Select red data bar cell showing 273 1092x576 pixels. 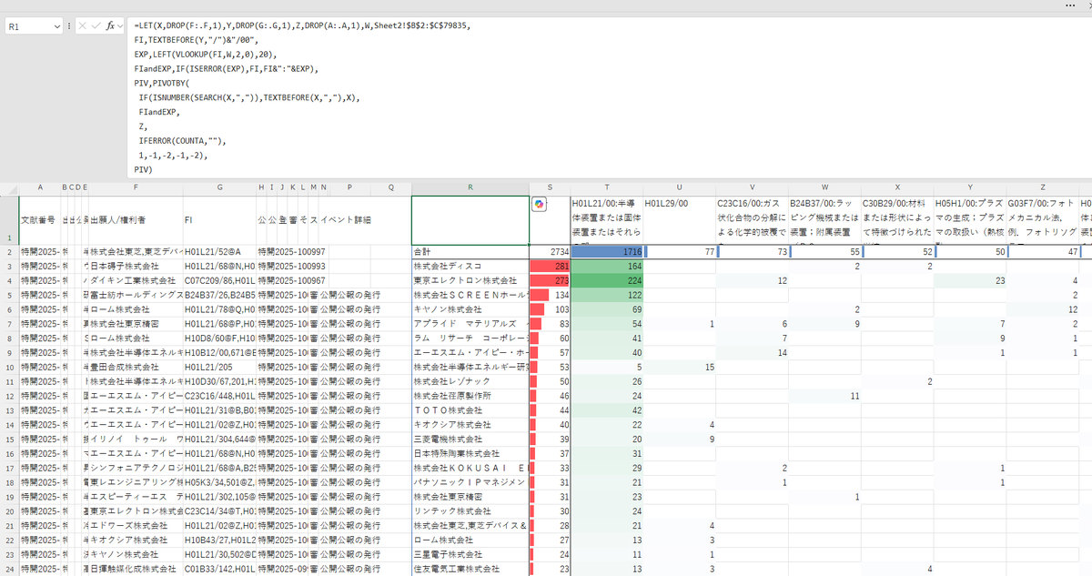tap(550, 280)
